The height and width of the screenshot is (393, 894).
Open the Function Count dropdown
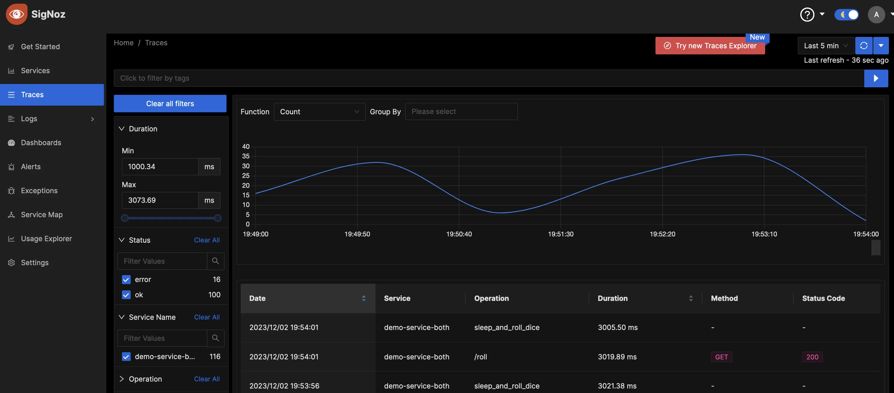pos(319,112)
